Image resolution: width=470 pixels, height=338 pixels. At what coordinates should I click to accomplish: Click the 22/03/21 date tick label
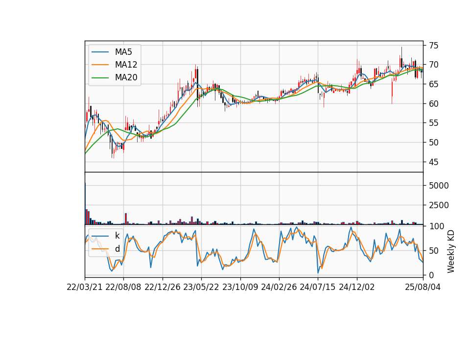[85, 287]
